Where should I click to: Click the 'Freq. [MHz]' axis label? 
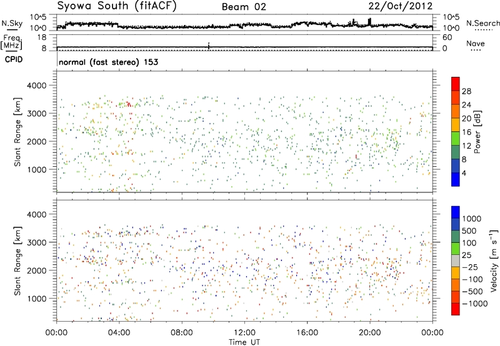click(12, 42)
